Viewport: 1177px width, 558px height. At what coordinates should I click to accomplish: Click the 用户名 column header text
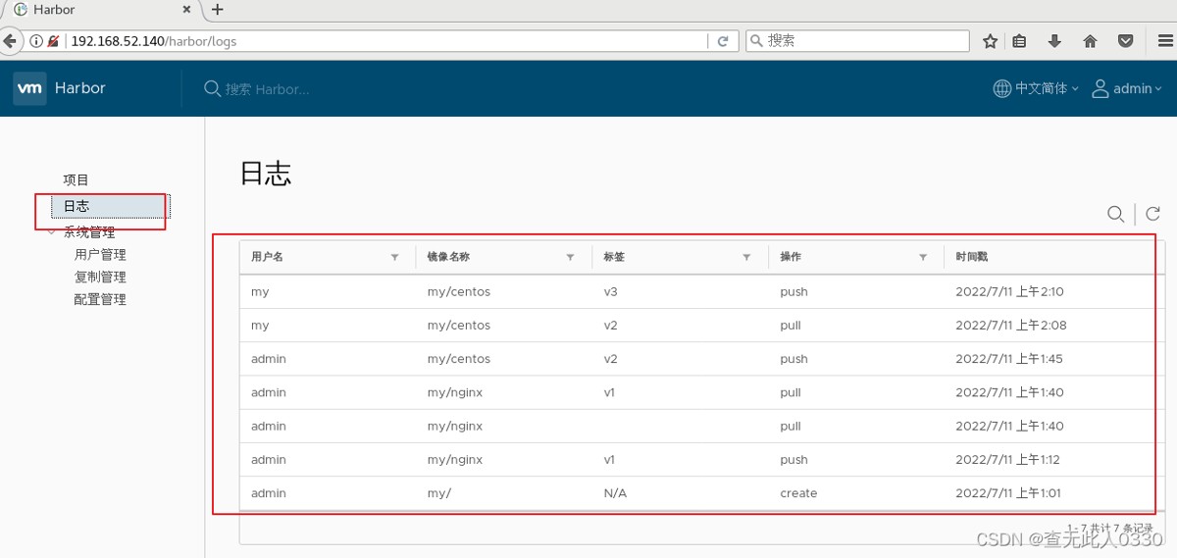[267, 257]
